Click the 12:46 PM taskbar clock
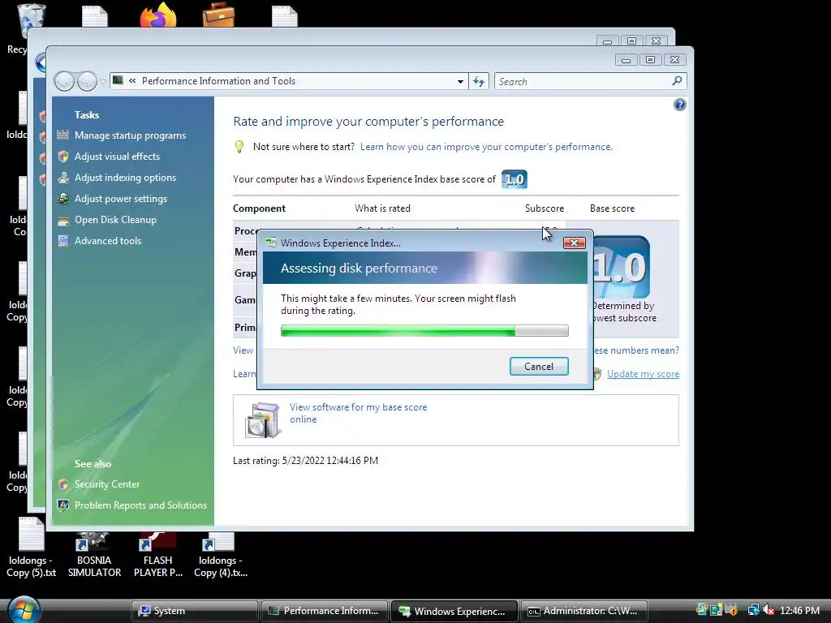The width and height of the screenshot is (831, 623). point(799,610)
